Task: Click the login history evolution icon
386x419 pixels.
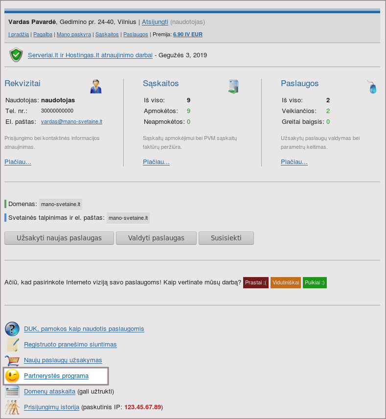Action: (12, 407)
